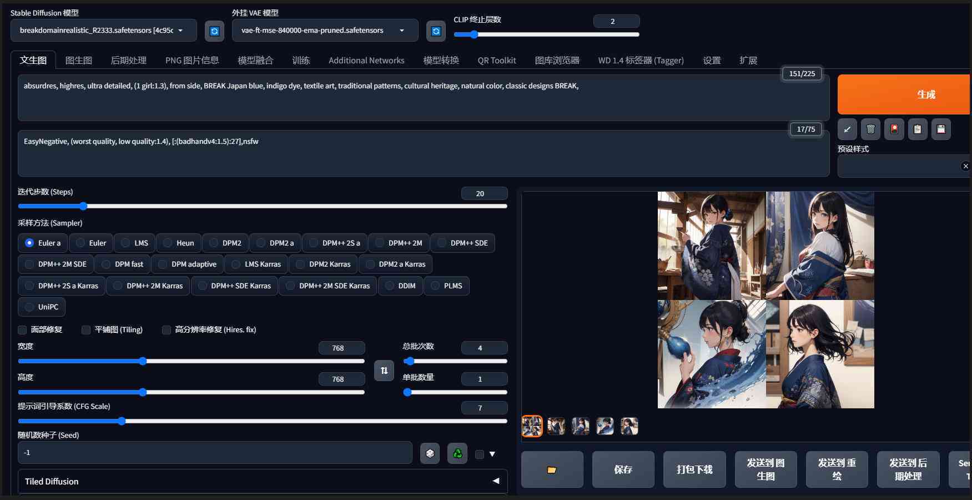972x500 pixels.
Task: Select the DPM++ SDE Karras sampler
Action: 234,286
